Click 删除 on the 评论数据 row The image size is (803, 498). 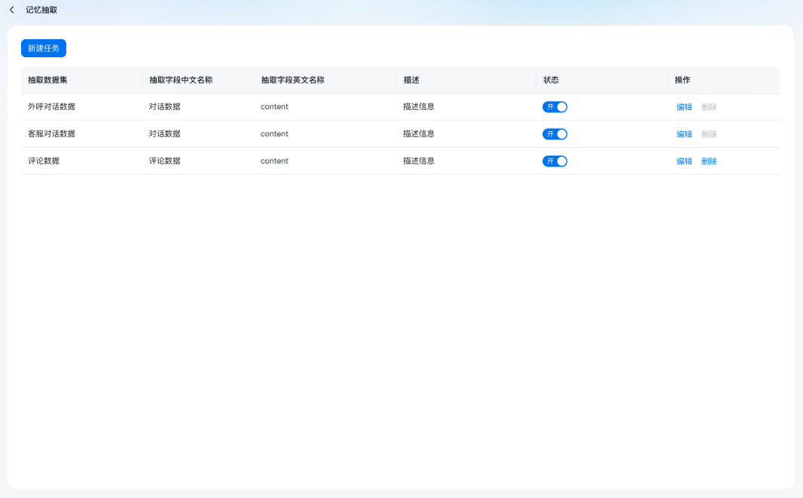click(x=709, y=160)
